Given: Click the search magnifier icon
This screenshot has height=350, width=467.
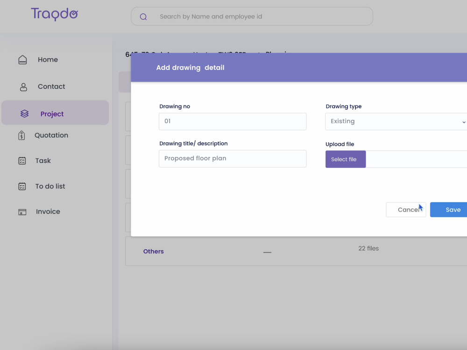Looking at the screenshot, I should (143, 17).
